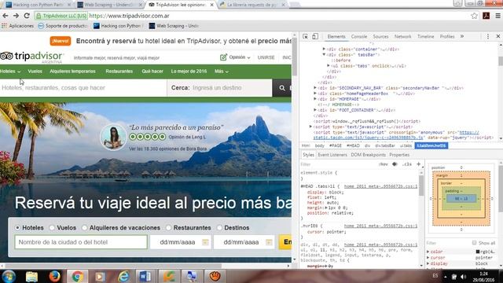This screenshot has width=503, height=283.
Task: Open the Timeline tab in DevTools
Action: 425,37
